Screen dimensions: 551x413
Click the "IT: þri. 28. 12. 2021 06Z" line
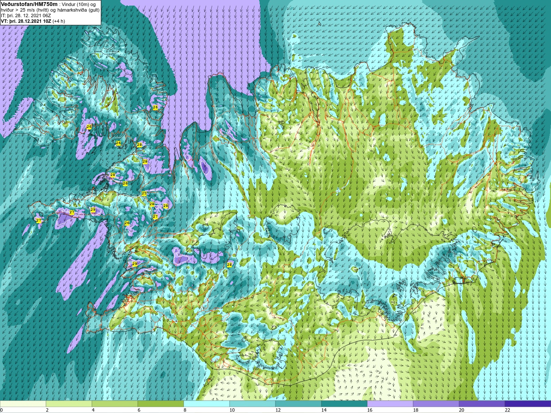pos(26,15)
